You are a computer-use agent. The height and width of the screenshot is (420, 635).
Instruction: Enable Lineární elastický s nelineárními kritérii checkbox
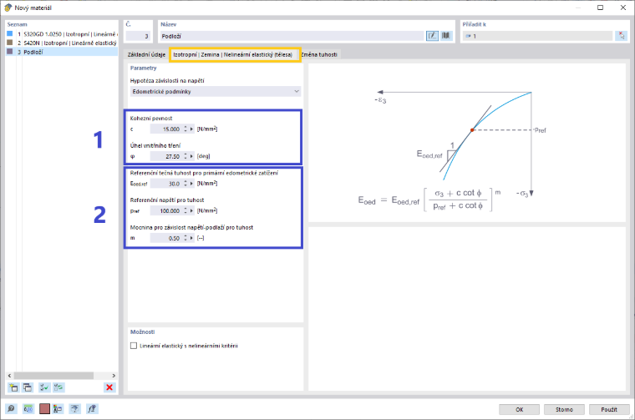click(x=134, y=346)
